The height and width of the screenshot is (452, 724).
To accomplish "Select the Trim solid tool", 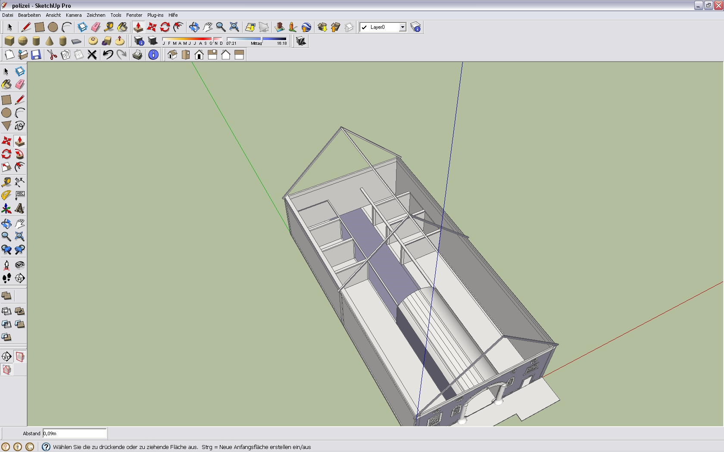I will pos(20,324).
